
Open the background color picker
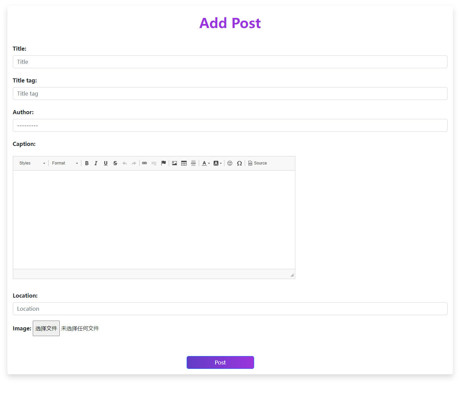[217, 163]
